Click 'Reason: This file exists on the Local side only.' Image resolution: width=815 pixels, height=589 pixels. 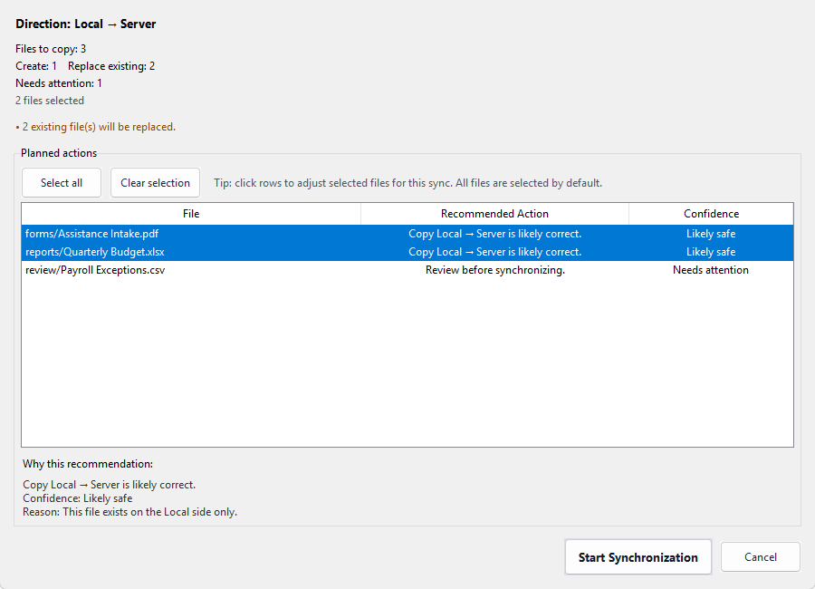coord(129,512)
